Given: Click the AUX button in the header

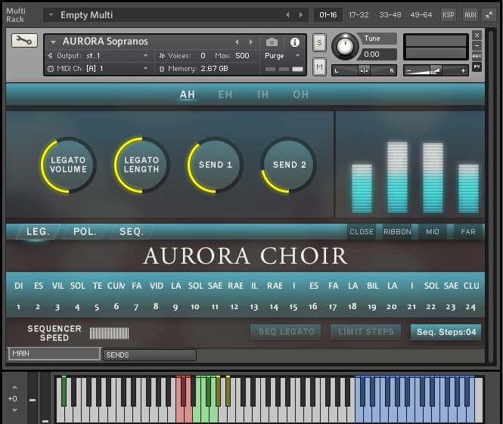Looking at the screenshot, I should tap(470, 14).
